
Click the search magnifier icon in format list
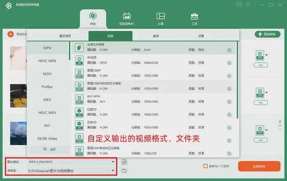45,149
